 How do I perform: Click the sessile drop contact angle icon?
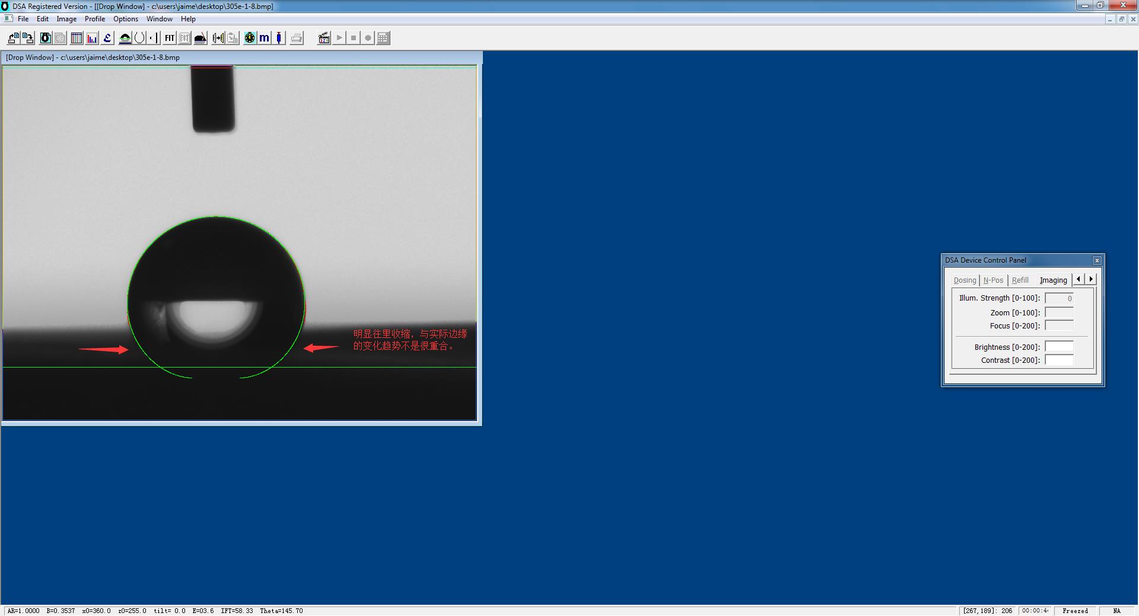coord(201,38)
